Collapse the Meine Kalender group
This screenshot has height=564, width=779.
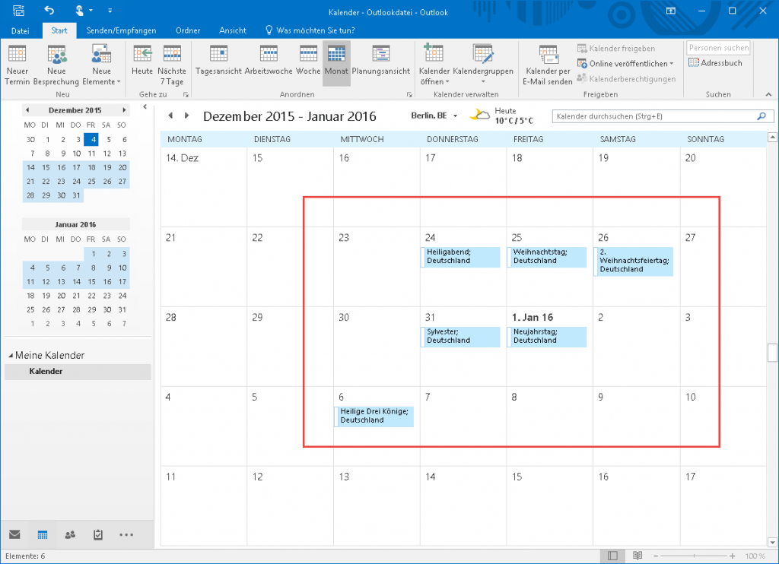(11, 356)
